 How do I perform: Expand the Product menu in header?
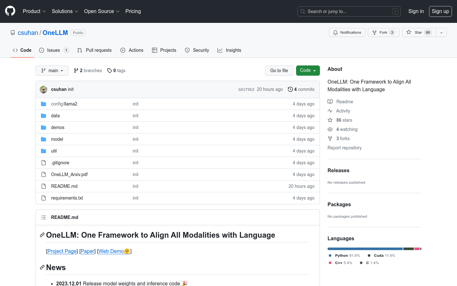(34, 11)
